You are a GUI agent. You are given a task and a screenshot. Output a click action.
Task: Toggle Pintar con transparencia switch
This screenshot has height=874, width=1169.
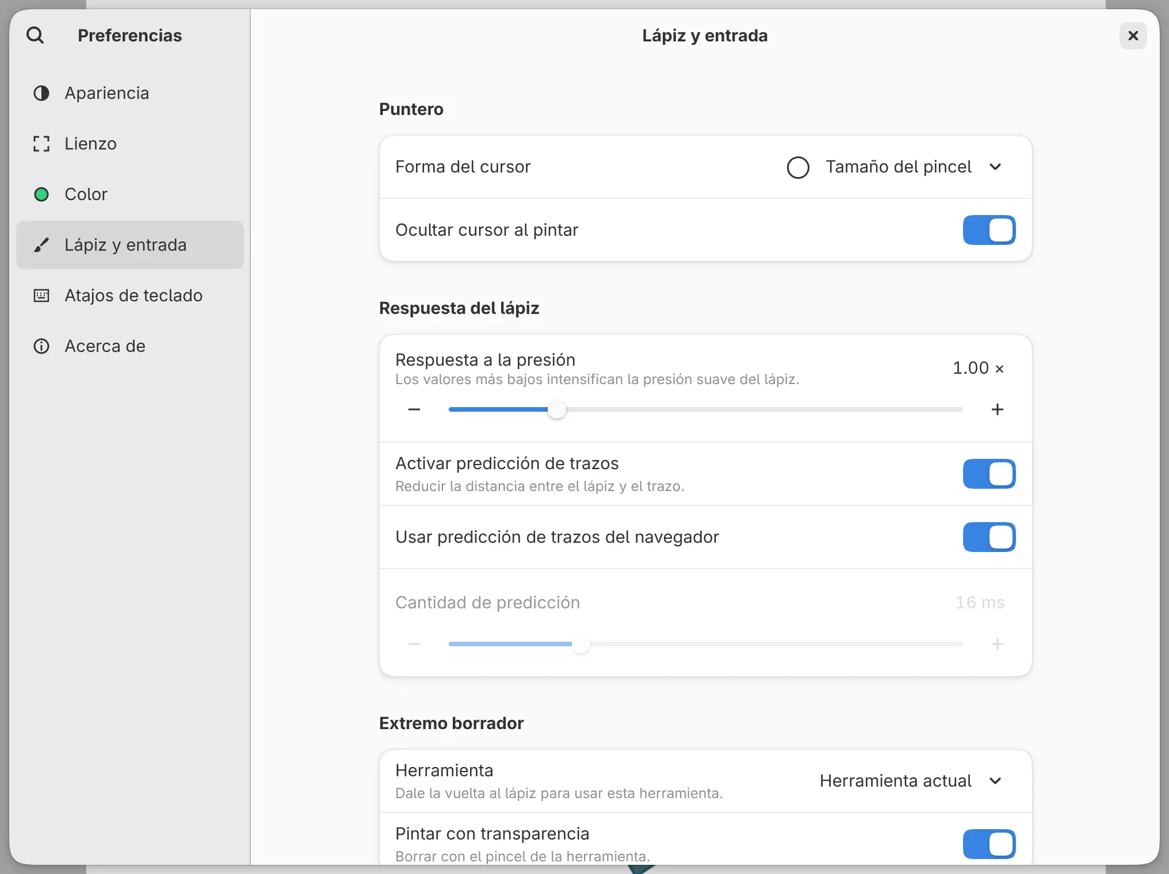click(x=990, y=844)
